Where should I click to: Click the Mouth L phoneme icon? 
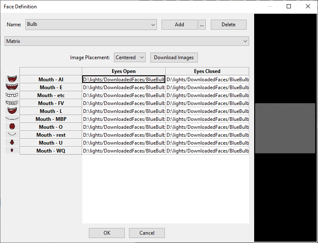pyautogui.click(x=12, y=110)
